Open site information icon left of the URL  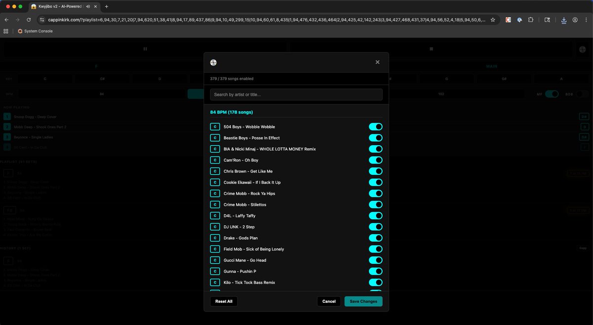click(x=42, y=20)
